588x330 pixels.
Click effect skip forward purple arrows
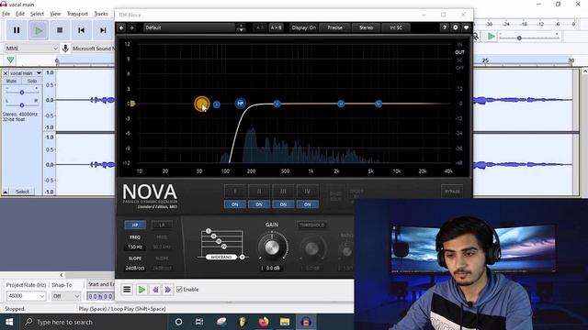click(167, 290)
